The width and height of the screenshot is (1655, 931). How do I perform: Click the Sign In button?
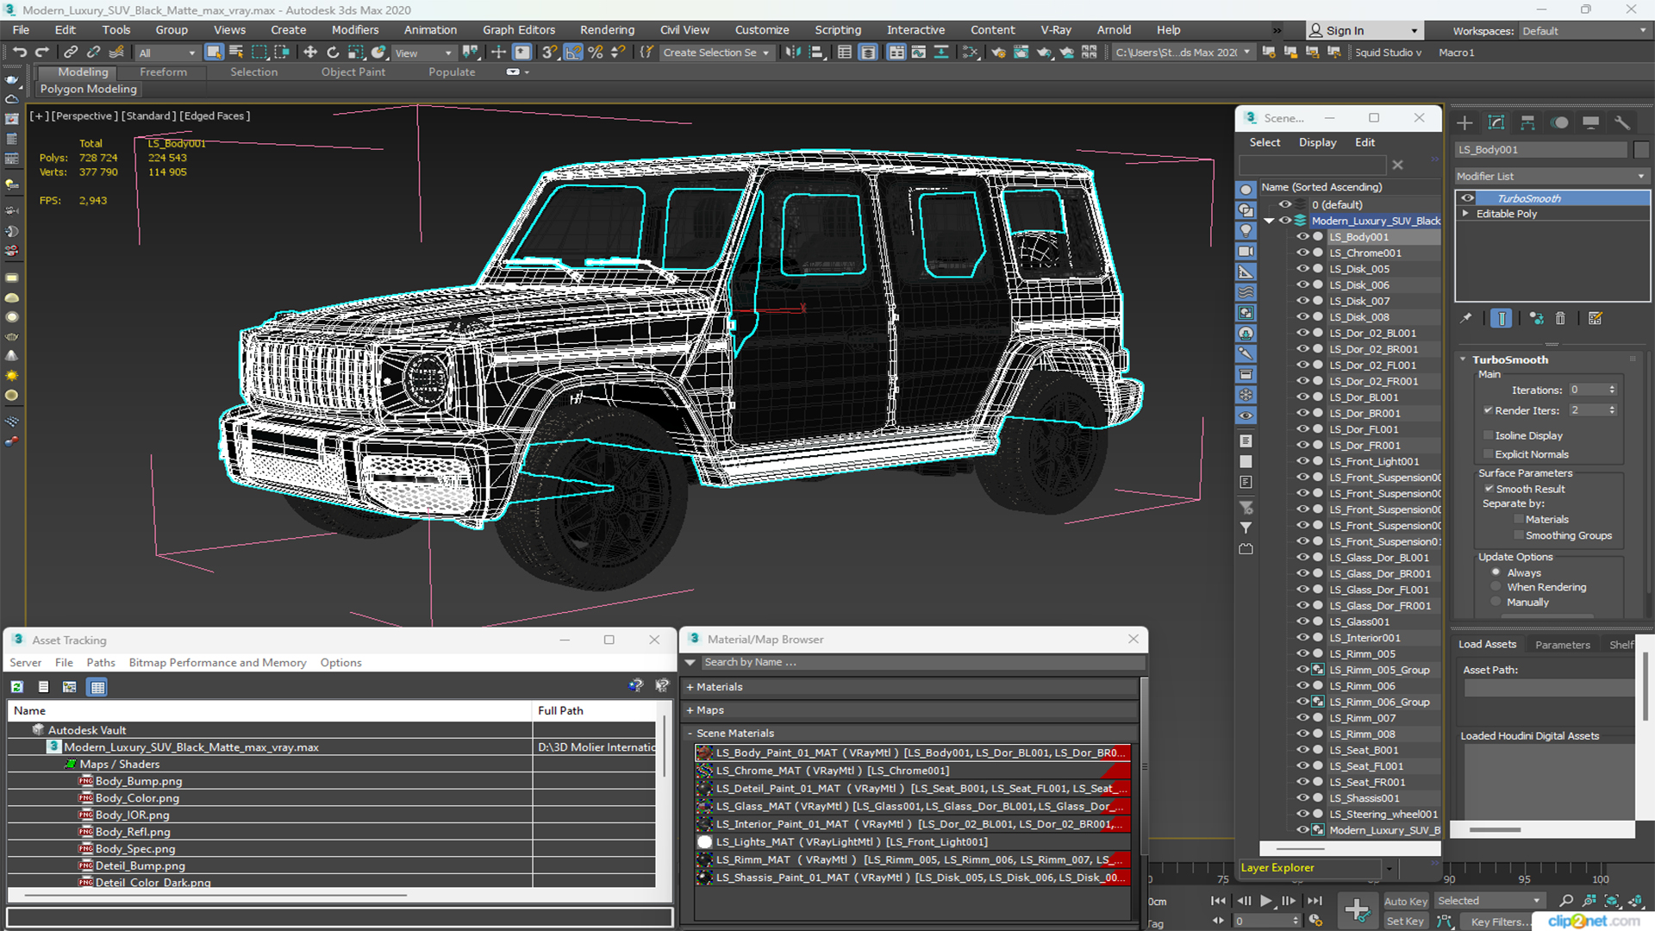pos(1364,30)
